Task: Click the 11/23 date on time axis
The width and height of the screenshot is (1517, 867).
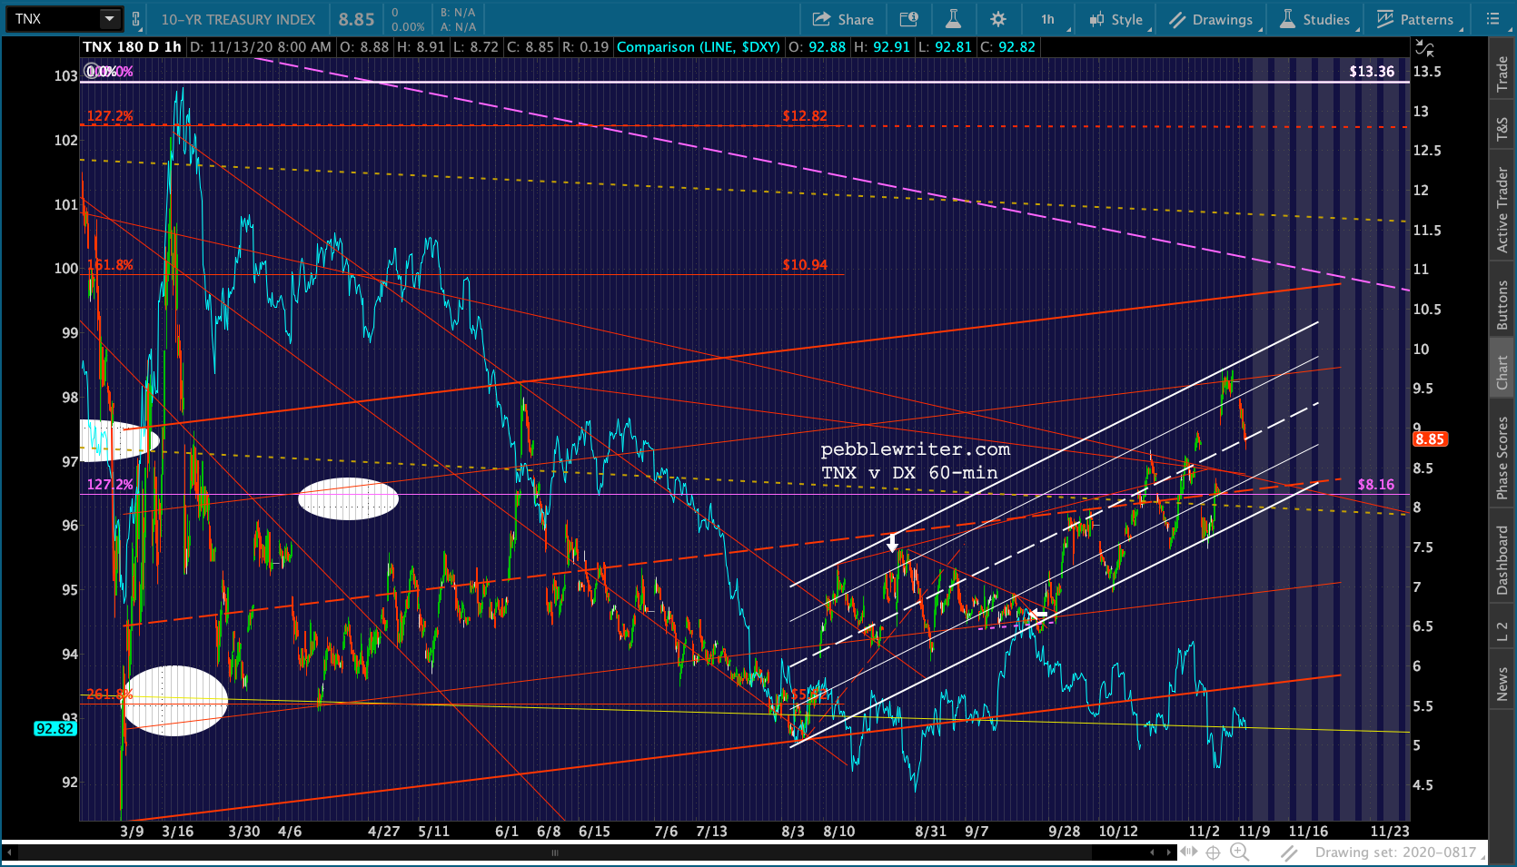Action: pos(1390,832)
